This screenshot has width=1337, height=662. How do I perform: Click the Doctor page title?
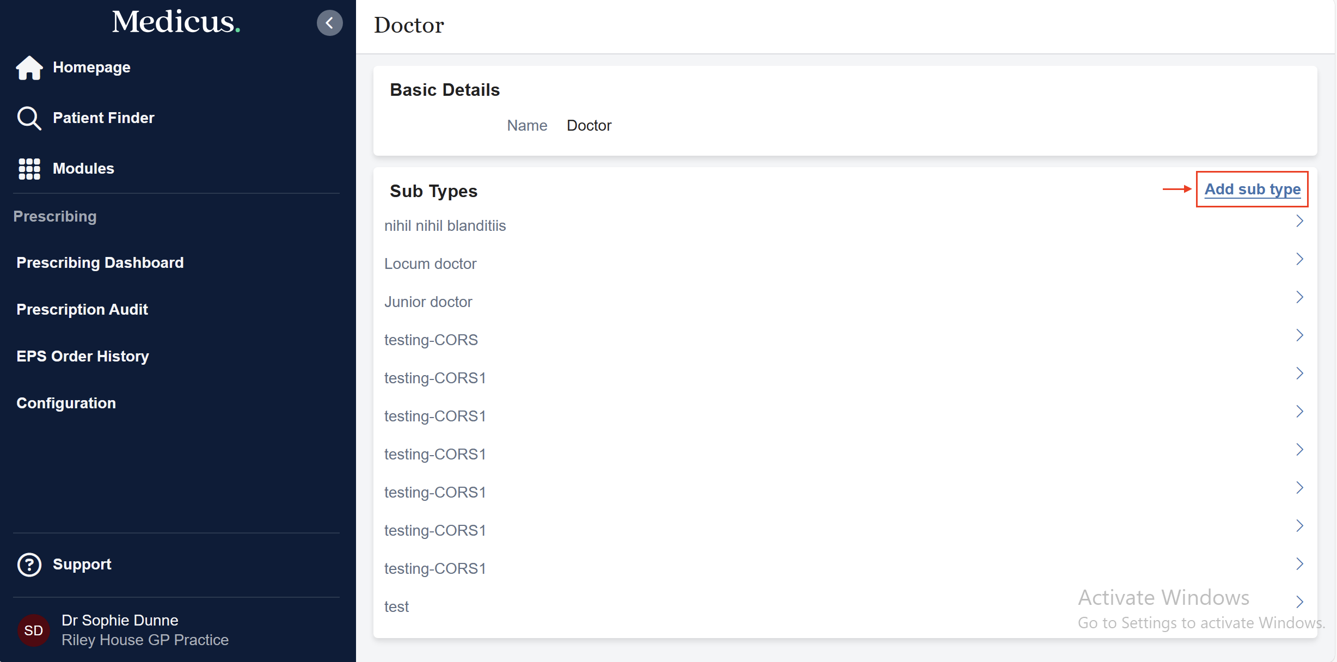click(409, 26)
